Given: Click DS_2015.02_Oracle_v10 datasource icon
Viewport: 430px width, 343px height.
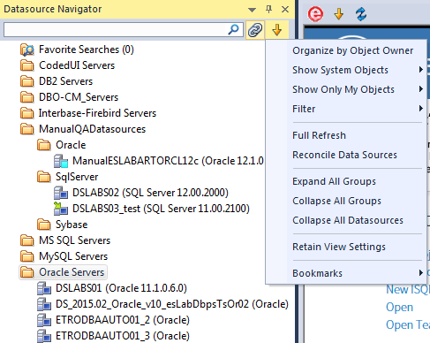Looking at the screenshot, I should click(x=44, y=304).
